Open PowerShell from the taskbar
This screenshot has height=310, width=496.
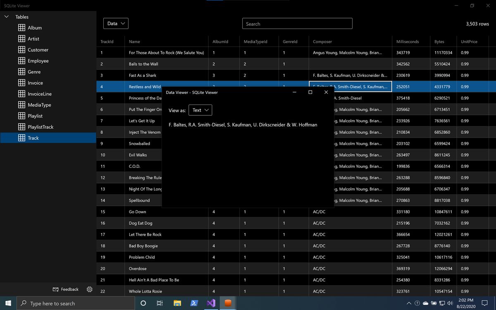tap(194, 303)
